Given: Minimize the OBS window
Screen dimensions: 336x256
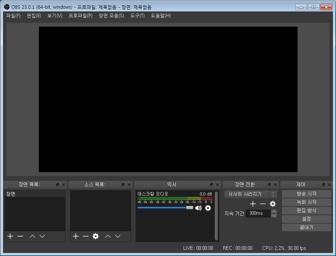Looking at the screenshot, I should coord(301,7).
